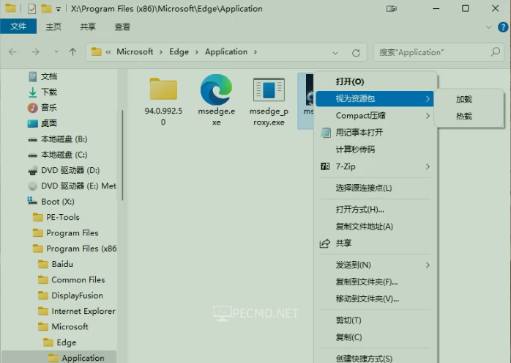The height and width of the screenshot is (363, 511).
Task: Click chevron after Edge in address bar
Action: point(196,52)
